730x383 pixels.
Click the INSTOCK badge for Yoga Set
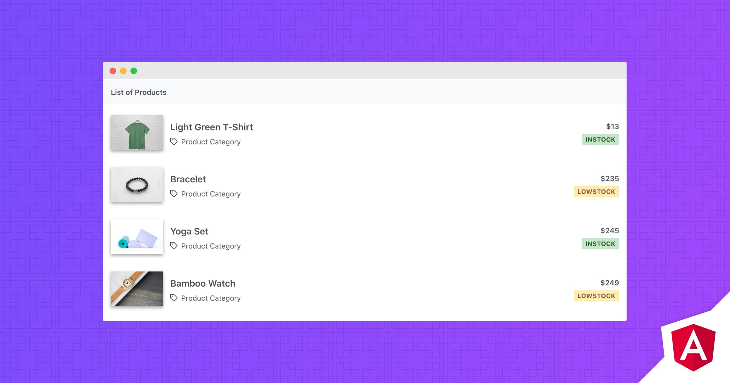[600, 244]
